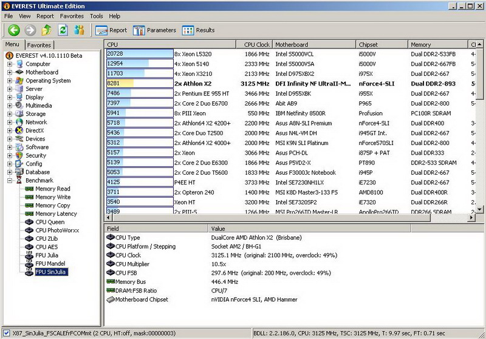Toggle the X87_SinJulia checkbox in status bar

pos(6,333)
